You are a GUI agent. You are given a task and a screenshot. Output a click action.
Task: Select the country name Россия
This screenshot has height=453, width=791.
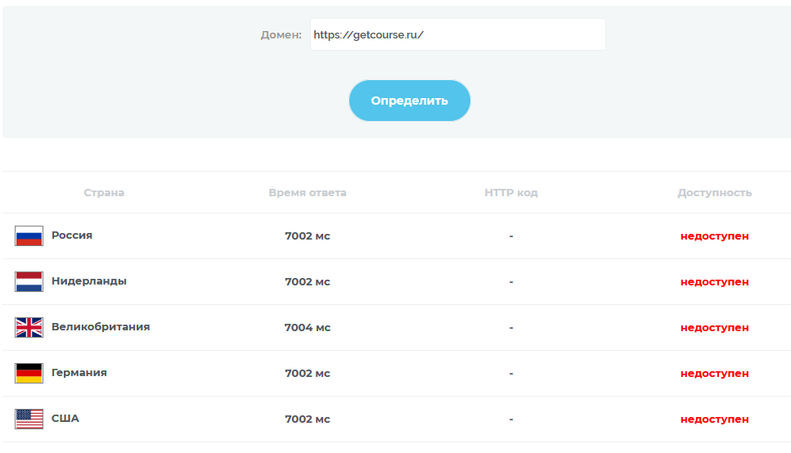click(72, 235)
